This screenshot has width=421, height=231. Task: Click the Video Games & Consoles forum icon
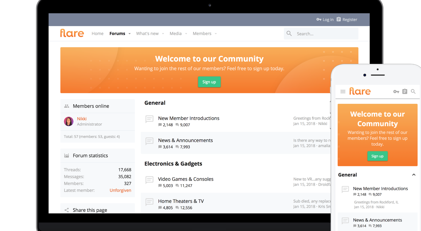click(x=149, y=180)
